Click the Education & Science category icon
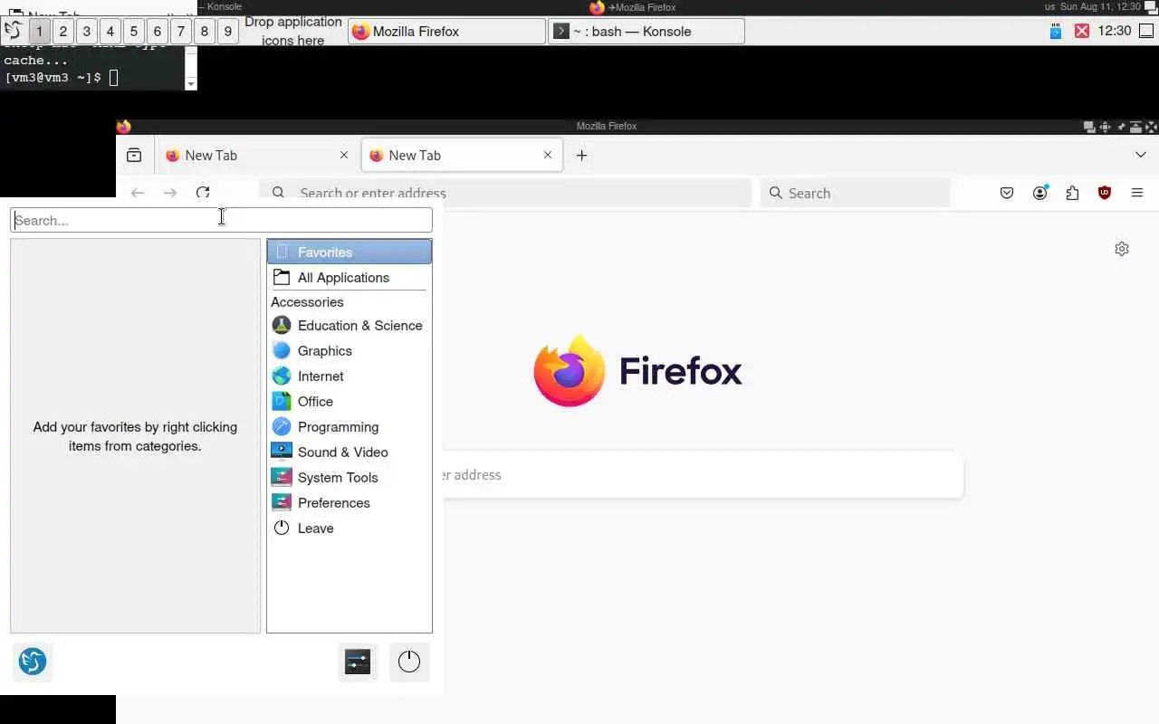 pyautogui.click(x=282, y=326)
